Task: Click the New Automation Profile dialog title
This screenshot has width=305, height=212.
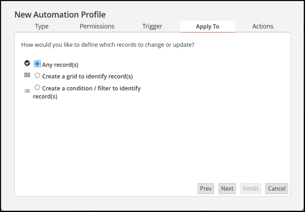Action: pos(60,15)
